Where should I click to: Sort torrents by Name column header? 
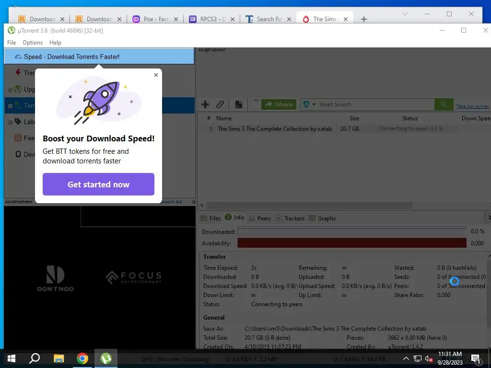(x=224, y=118)
